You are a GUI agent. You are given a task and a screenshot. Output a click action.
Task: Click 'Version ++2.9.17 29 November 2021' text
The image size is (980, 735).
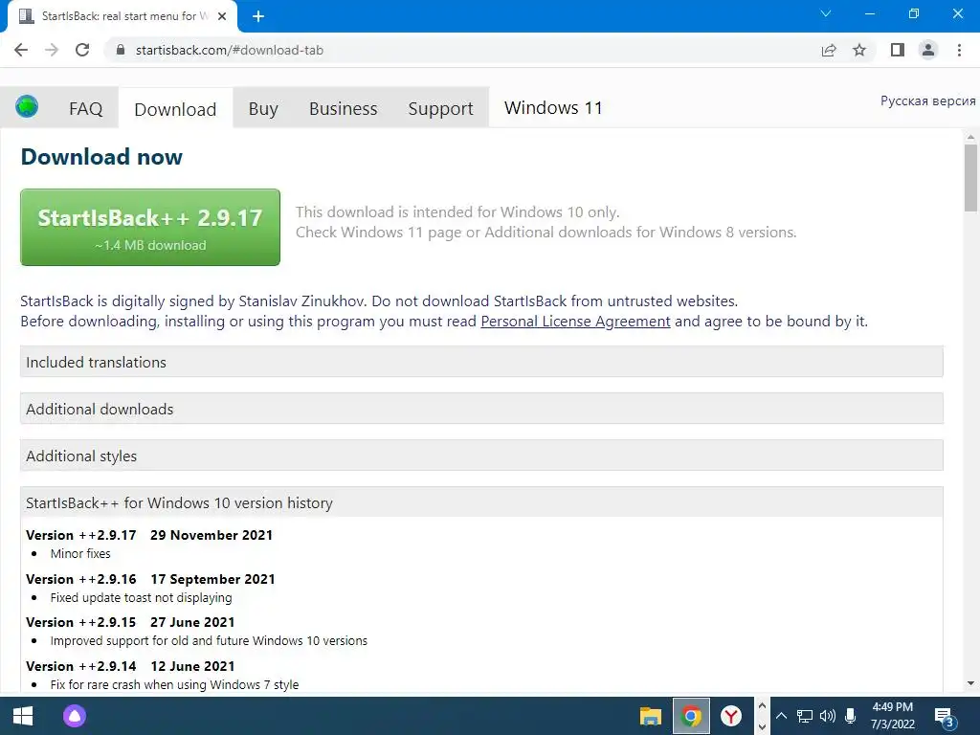coord(149,535)
